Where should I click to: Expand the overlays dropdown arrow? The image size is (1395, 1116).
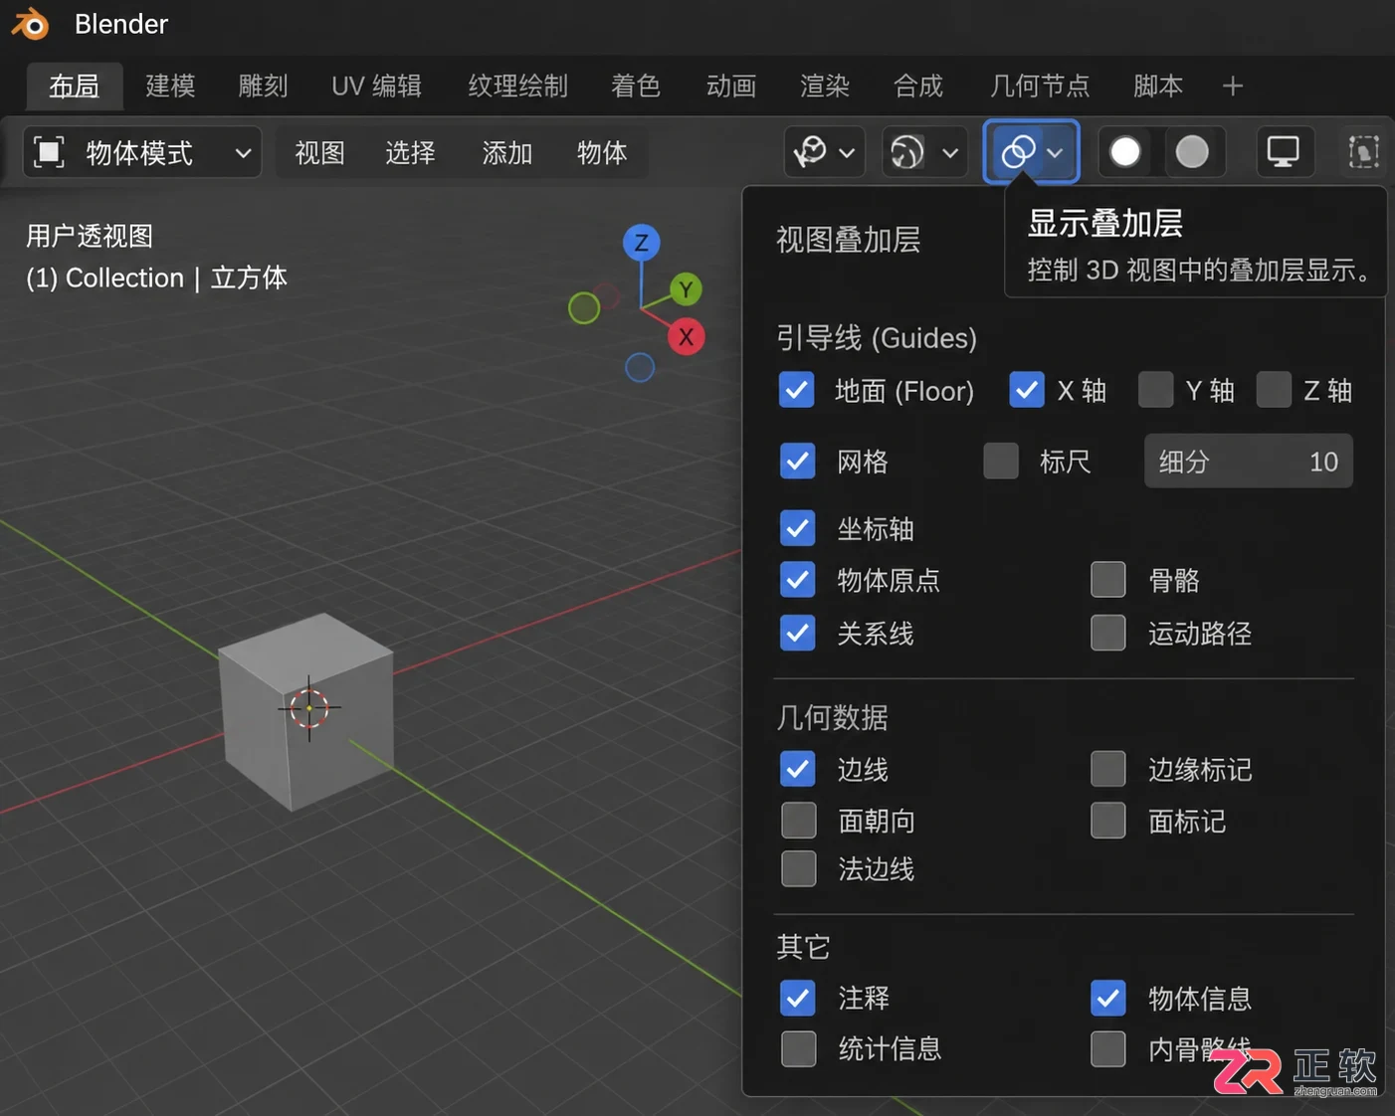1056,153
